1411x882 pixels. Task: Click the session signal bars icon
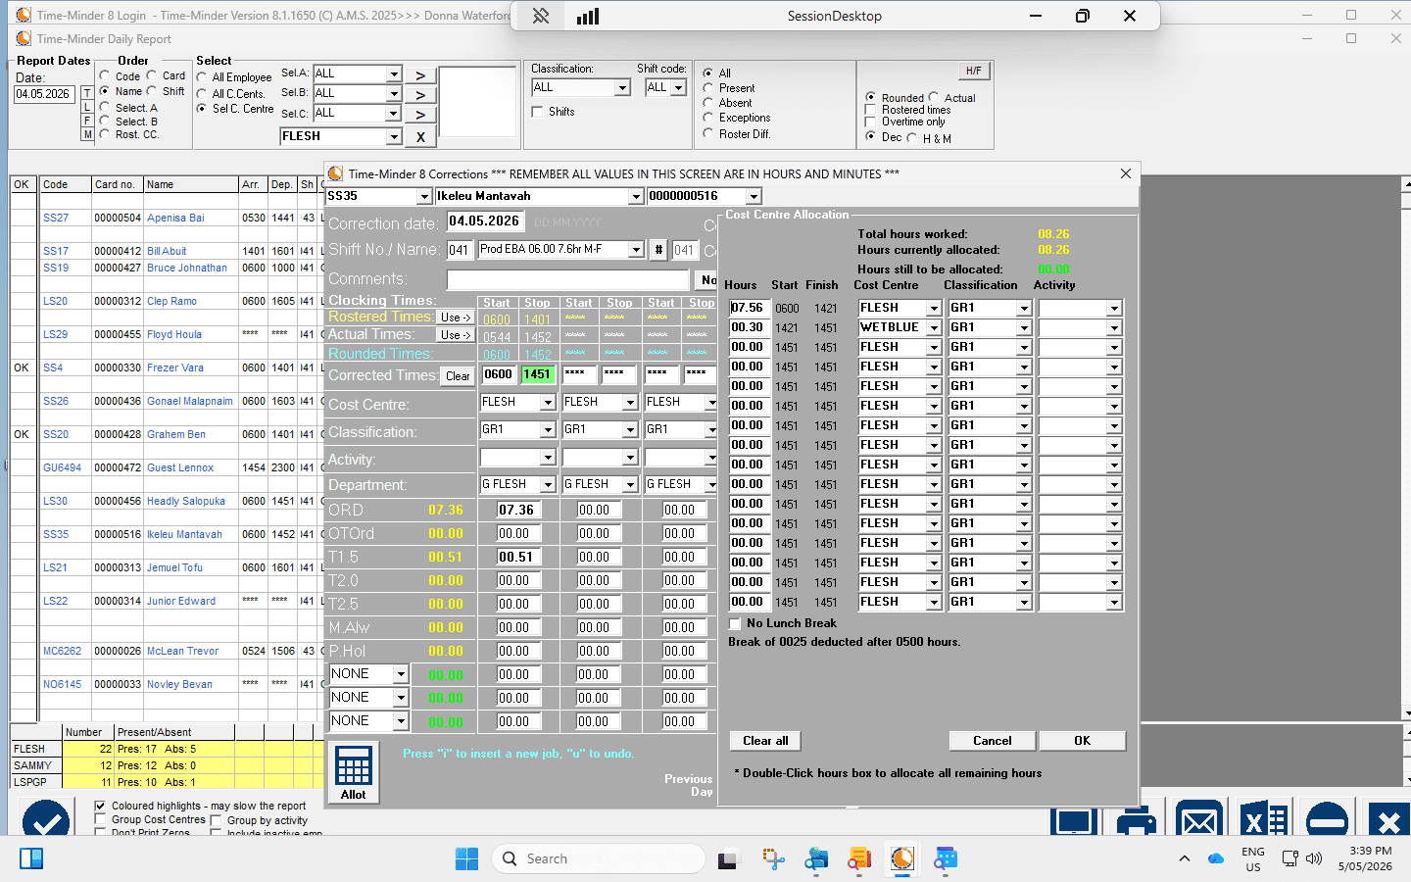point(588,16)
